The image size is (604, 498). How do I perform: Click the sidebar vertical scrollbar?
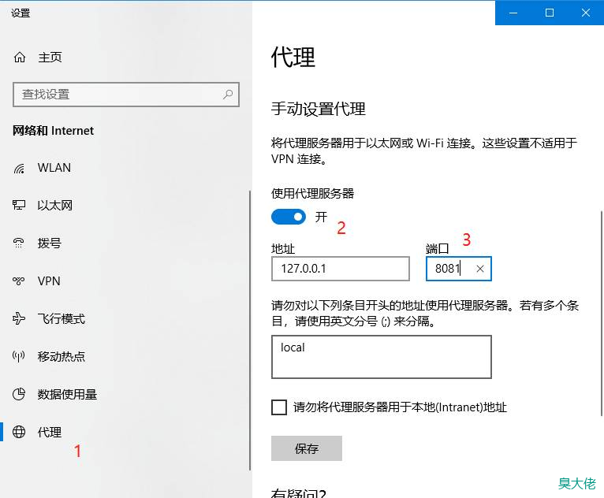point(250,330)
